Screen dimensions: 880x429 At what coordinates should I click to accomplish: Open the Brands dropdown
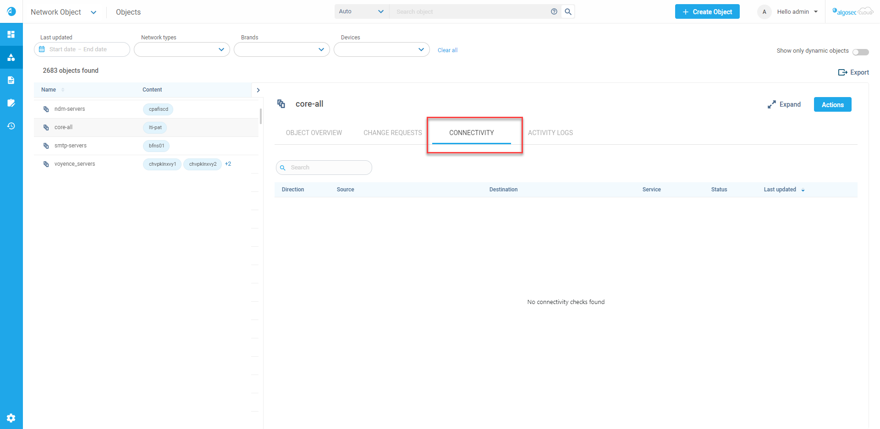(x=281, y=49)
